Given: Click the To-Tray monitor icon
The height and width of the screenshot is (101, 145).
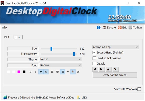Looking at the screenshot, I should (130, 28).
